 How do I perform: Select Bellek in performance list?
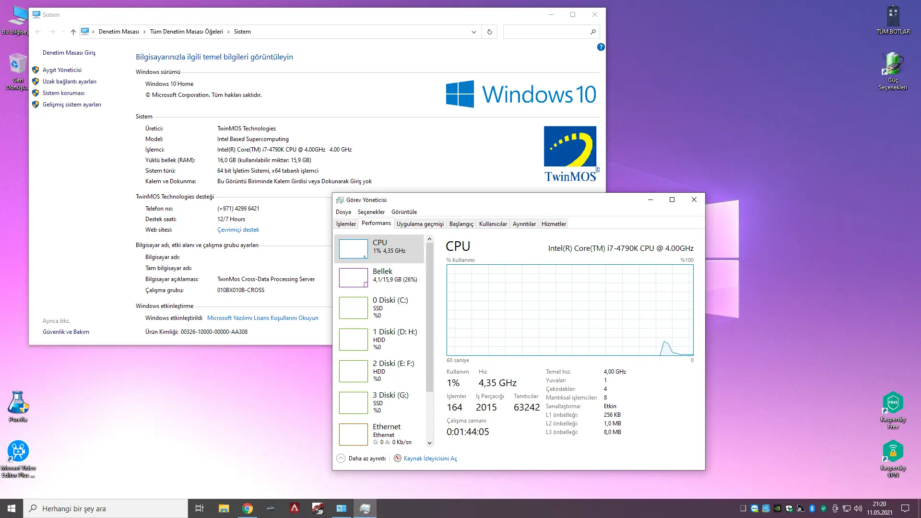379,277
